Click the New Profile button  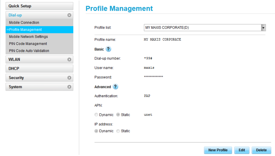click(218, 150)
